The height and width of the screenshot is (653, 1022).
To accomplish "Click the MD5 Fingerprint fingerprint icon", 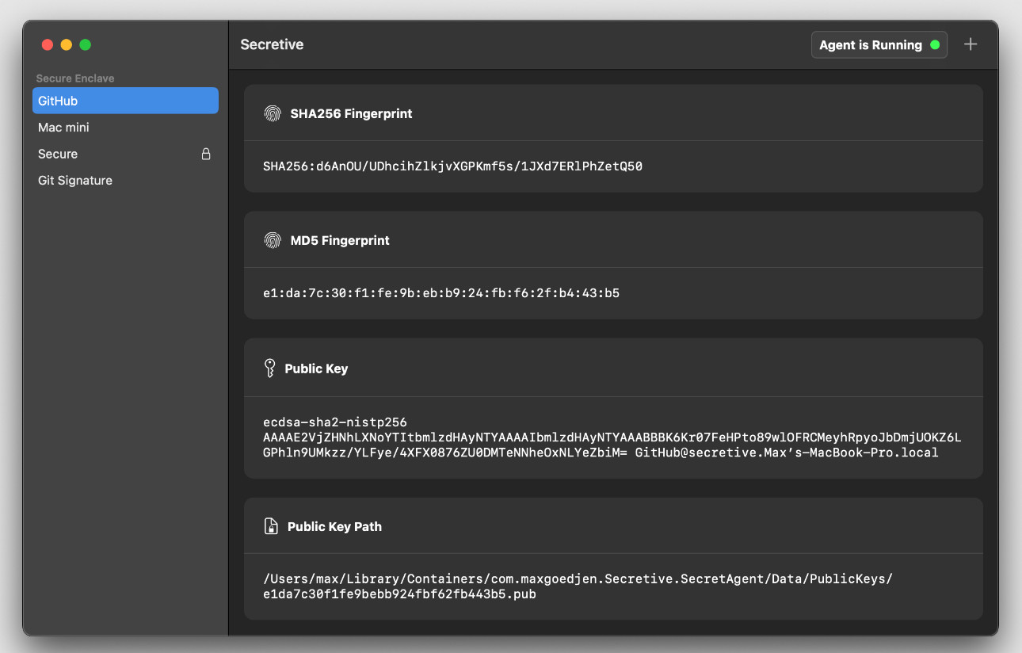I will pos(273,240).
